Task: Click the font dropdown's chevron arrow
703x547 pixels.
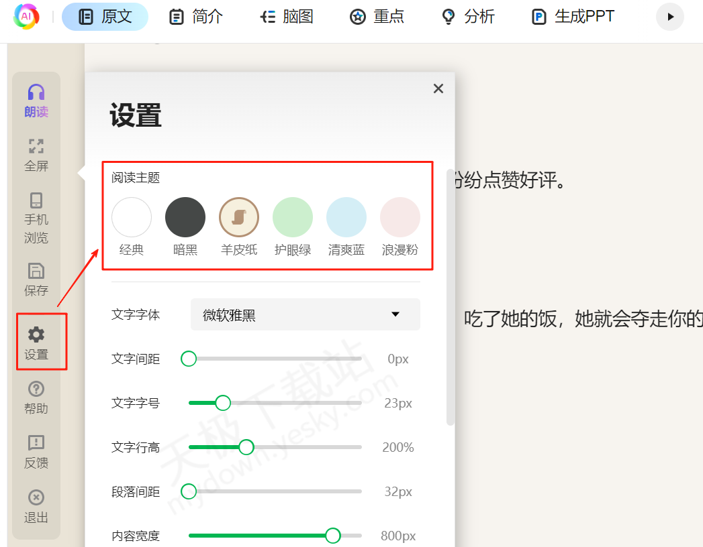Action: [395, 314]
